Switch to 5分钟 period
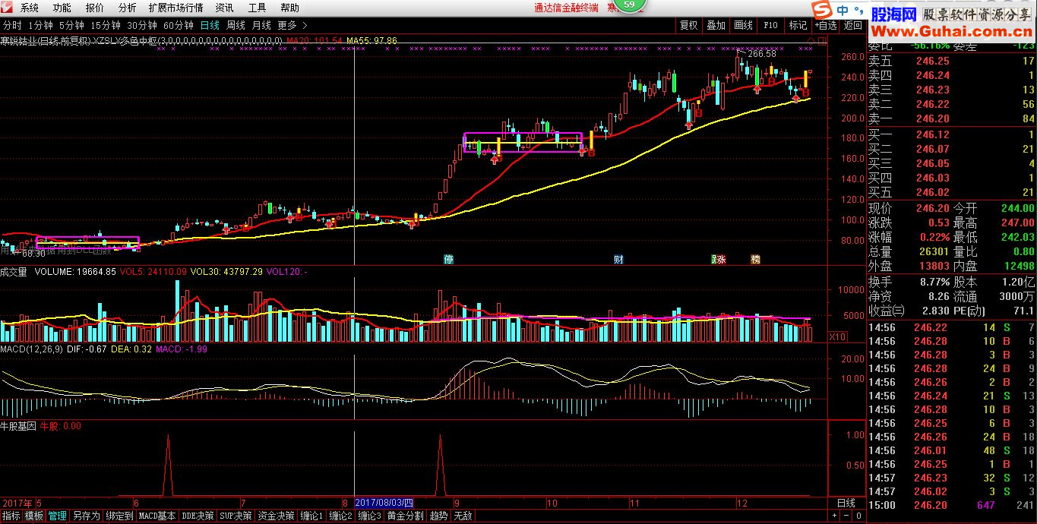The width and height of the screenshot is (1037, 524). (71, 25)
